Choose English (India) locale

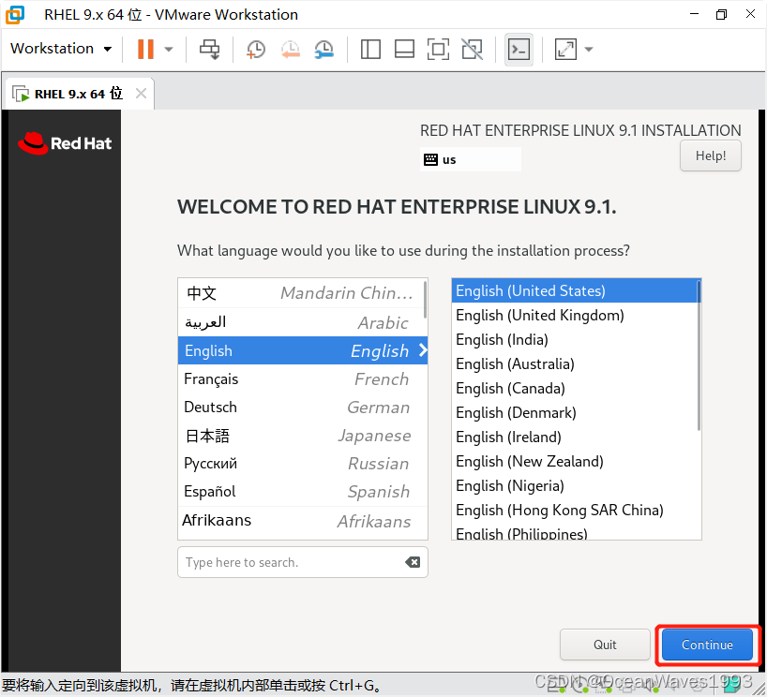click(575, 340)
